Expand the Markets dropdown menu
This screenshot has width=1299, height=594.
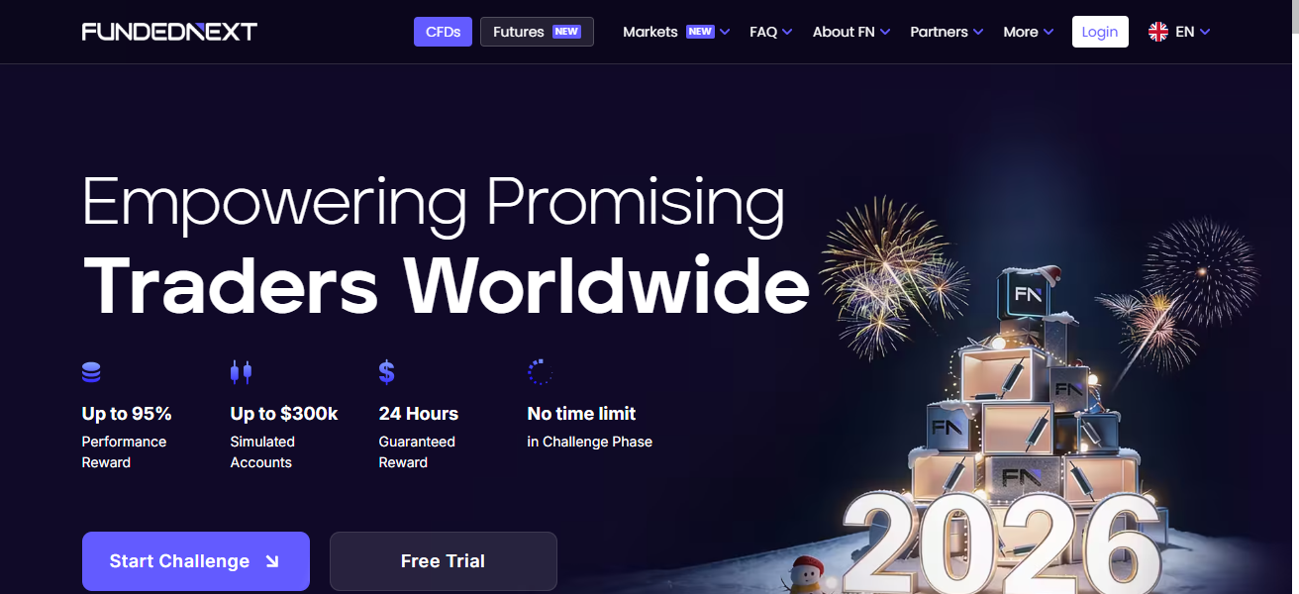(x=676, y=32)
